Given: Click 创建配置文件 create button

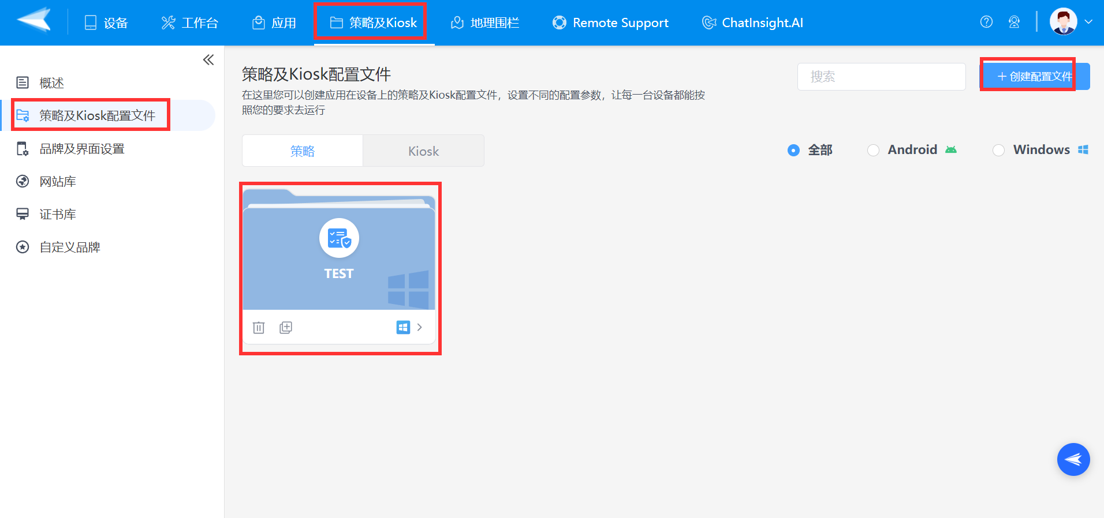Looking at the screenshot, I should (1035, 77).
